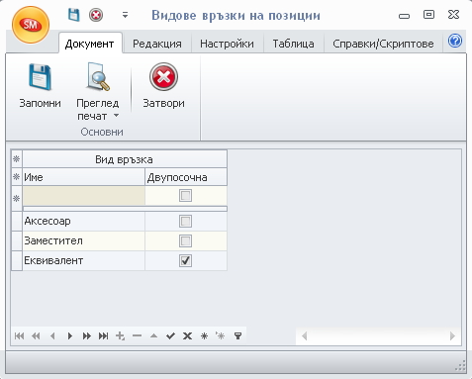Select the Аксесоар row name
Viewport: 472px width, 379px height.
pos(84,221)
